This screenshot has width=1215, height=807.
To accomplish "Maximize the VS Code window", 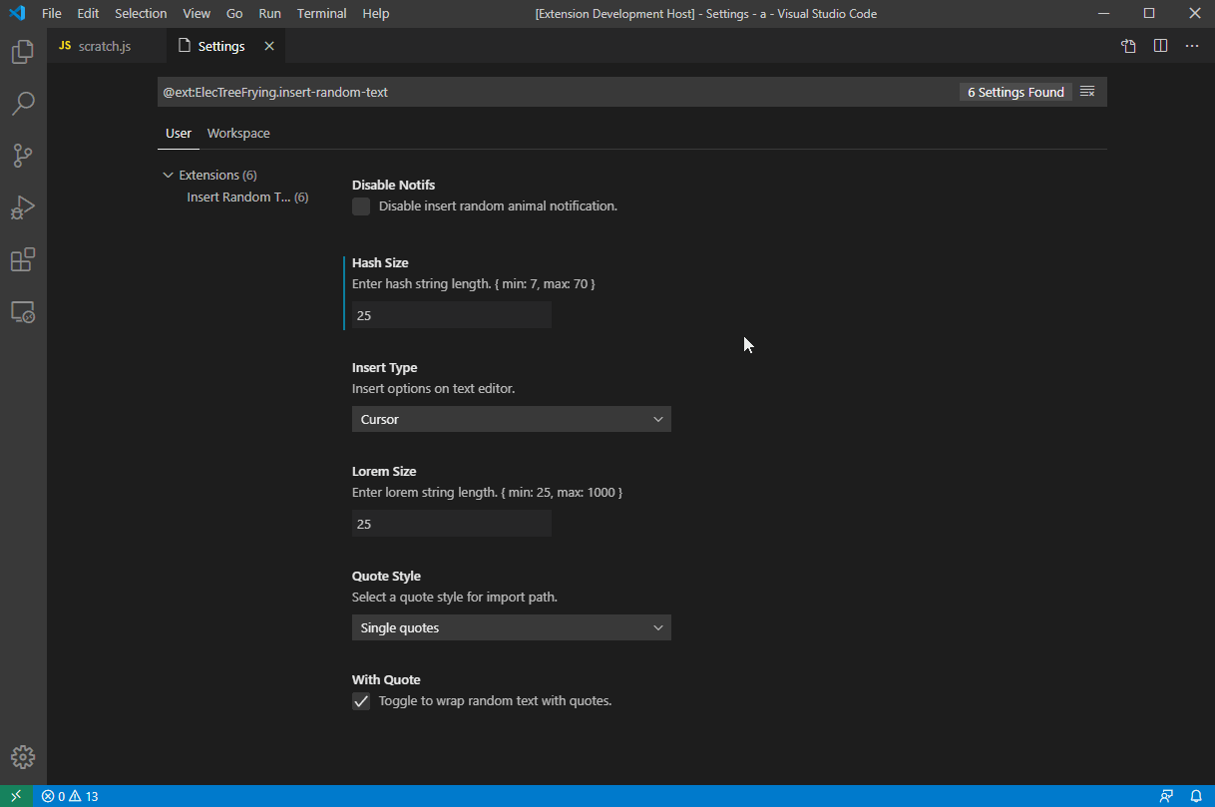I will (1149, 13).
